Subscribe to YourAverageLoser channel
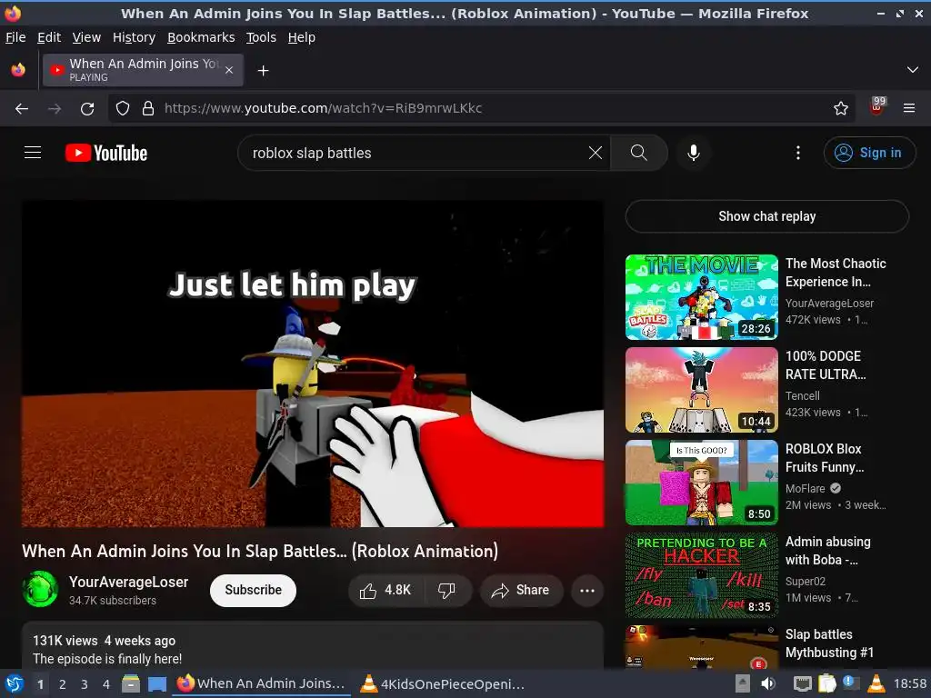Screen dimensions: 931x698 pyautogui.click(x=253, y=590)
